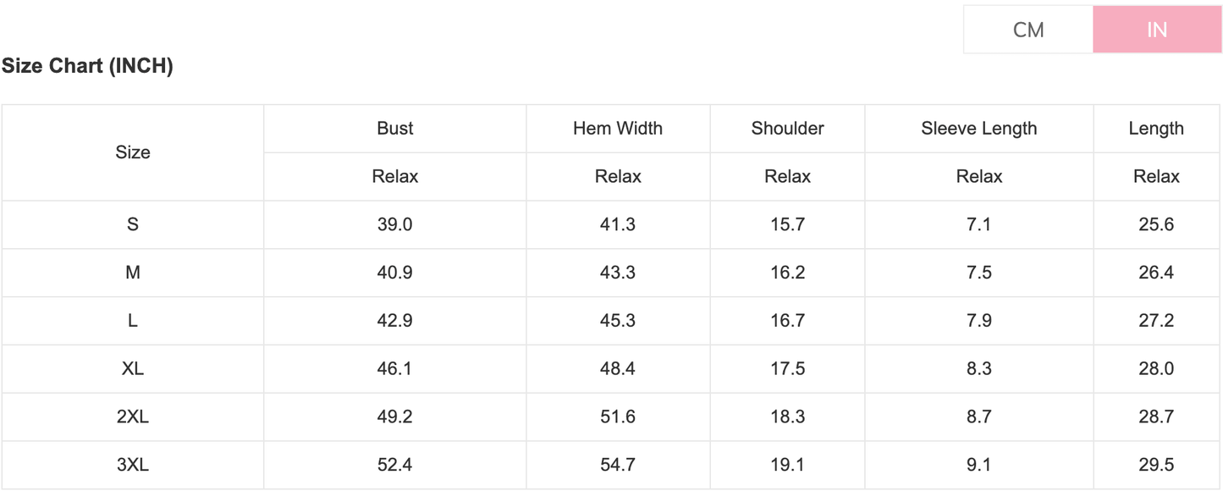Select the S size row label
The height and width of the screenshot is (491, 1223).
[x=133, y=224]
